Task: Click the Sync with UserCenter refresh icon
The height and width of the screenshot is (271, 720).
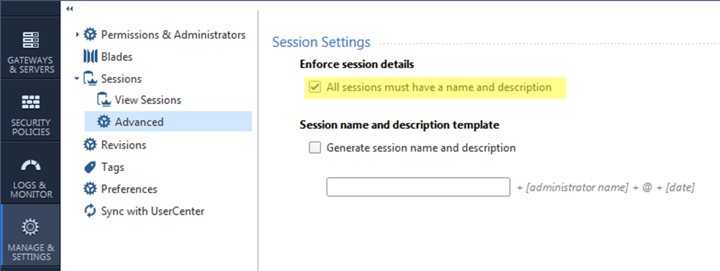Action: pos(90,210)
